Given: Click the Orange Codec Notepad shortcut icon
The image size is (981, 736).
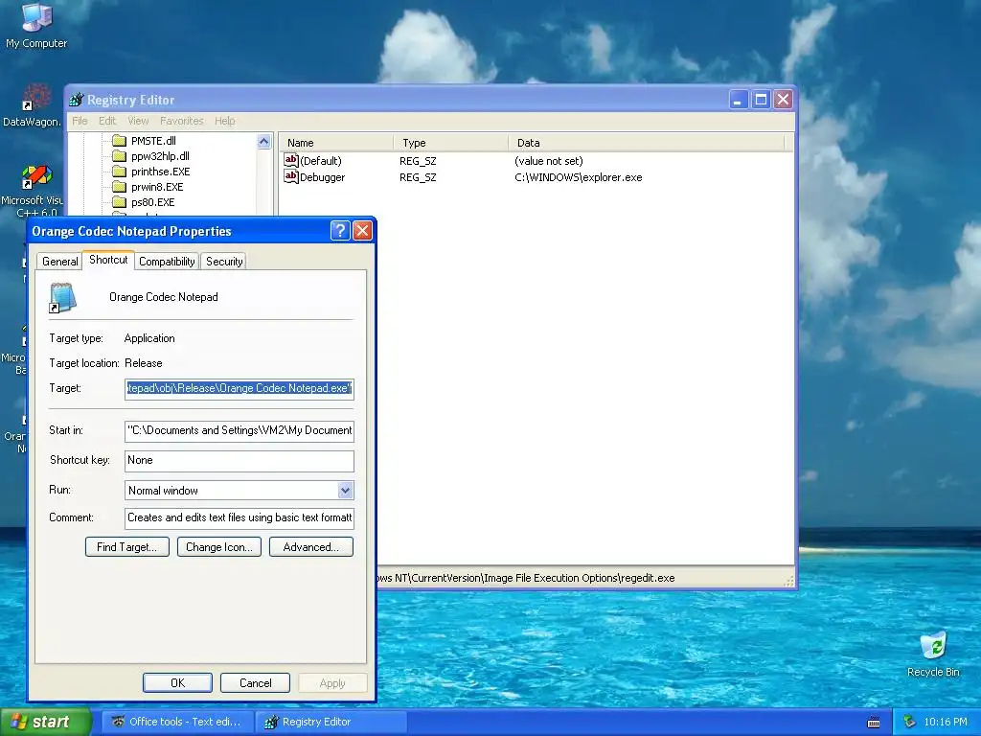Looking at the screenshot, I should pos(62,297).
